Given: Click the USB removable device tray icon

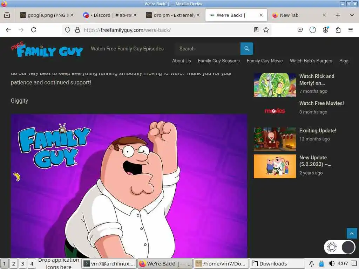Looking at the screenshot, I should (321, 264).
